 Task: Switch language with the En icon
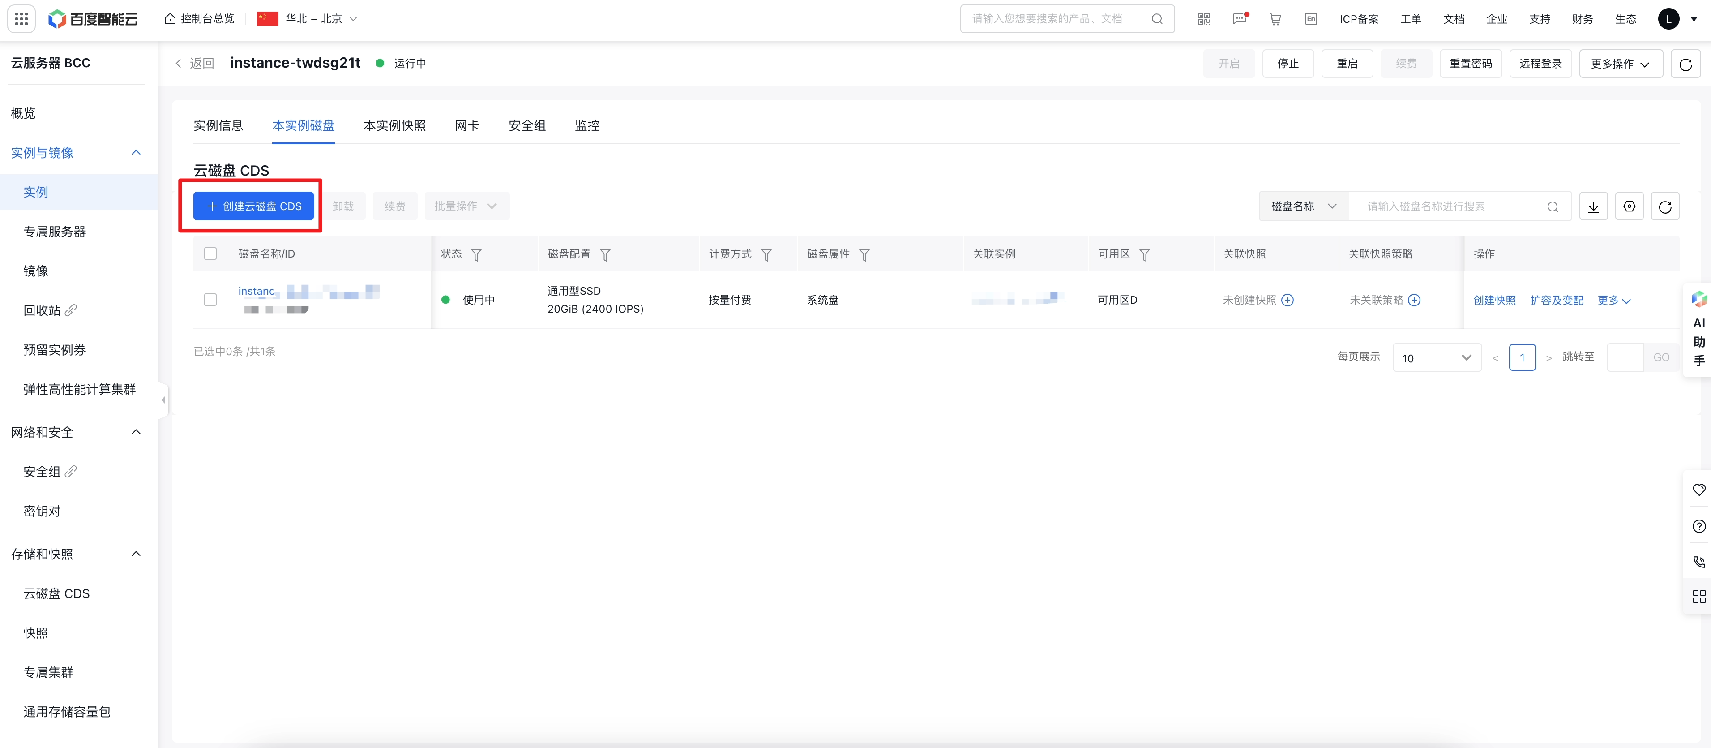click(1311, 19)
